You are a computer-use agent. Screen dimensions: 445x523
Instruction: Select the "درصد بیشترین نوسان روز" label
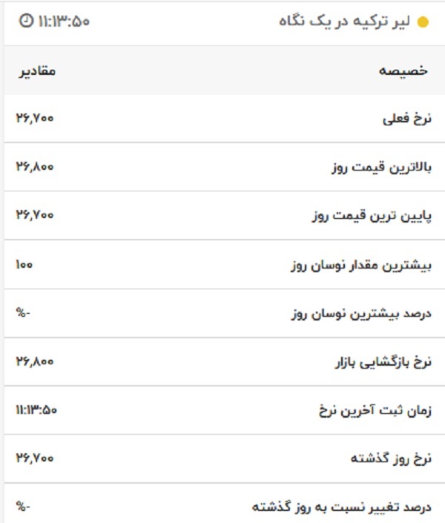point(360,313)
